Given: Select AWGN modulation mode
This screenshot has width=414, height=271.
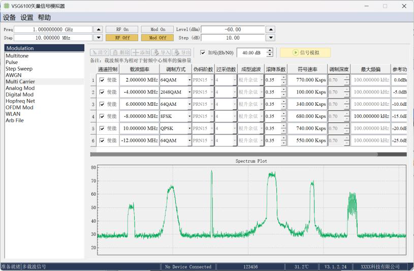Looking at the screenshot, I should [44, 75].
